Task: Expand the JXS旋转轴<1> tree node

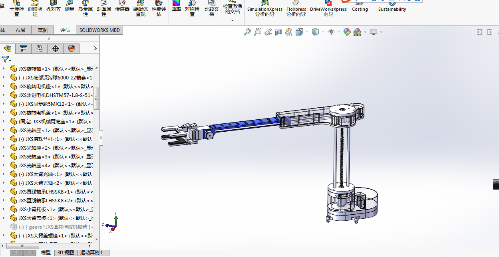Action: (4, 69)
